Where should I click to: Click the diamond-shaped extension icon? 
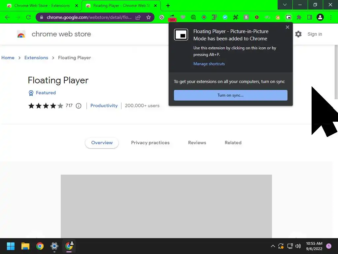pyautogui.click(x=162, y=17)
